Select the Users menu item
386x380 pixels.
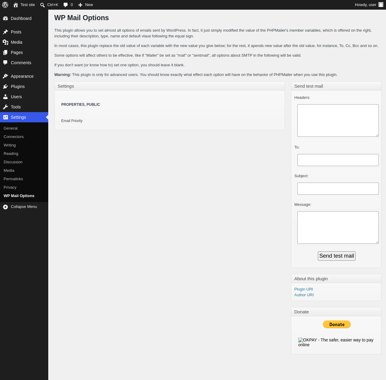coord(24,97)
